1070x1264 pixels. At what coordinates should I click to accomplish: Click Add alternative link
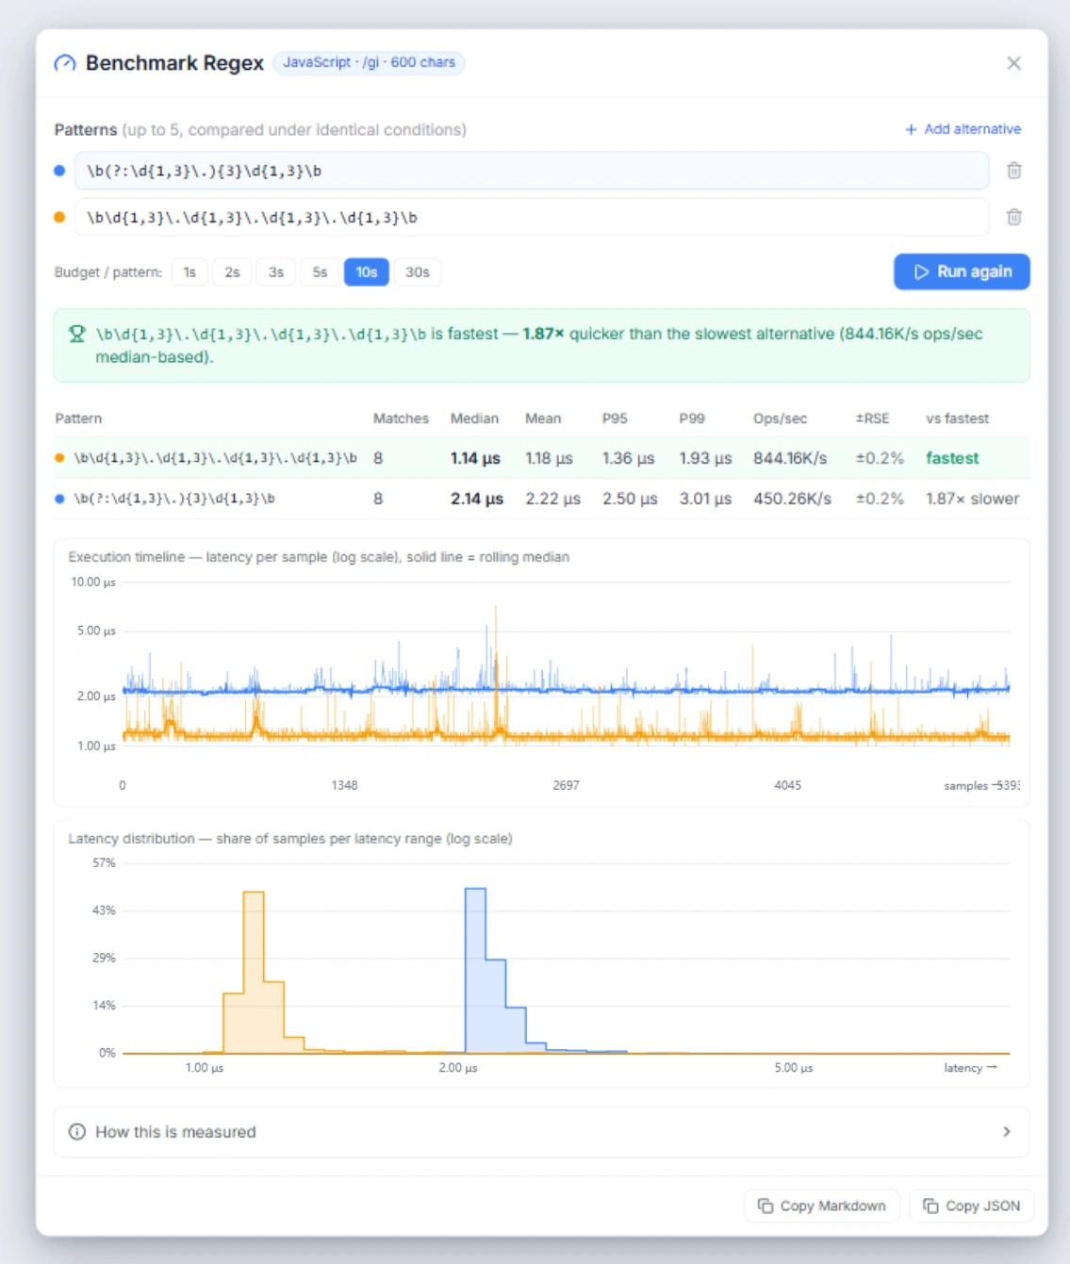(963, 129)
